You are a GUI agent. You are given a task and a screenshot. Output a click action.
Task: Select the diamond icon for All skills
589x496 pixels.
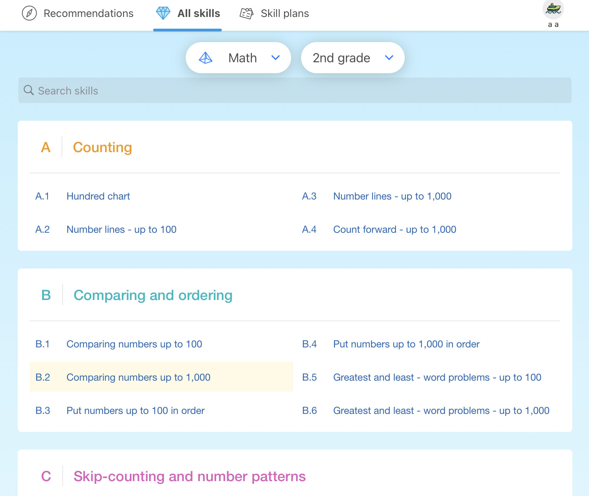pyautogui.click(x=163, y=13)
